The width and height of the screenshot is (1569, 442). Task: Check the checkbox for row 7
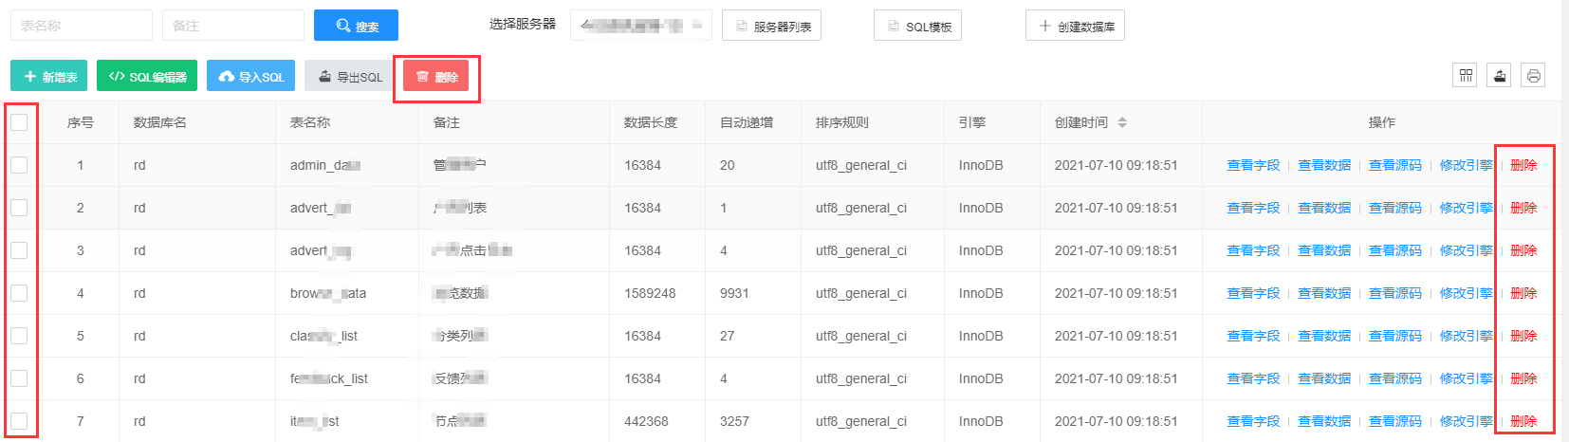pyautogui.click(x=19, y=421)
